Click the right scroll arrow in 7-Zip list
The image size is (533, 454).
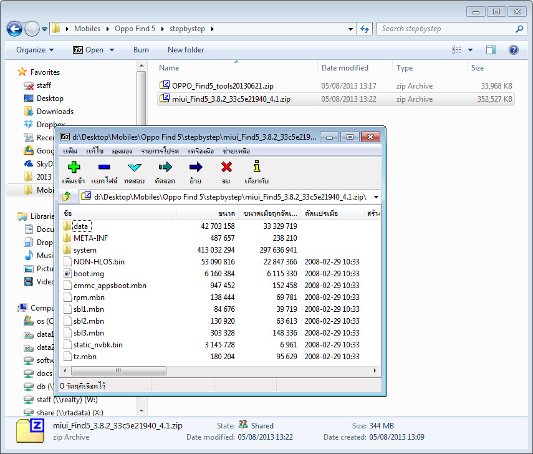375,370
